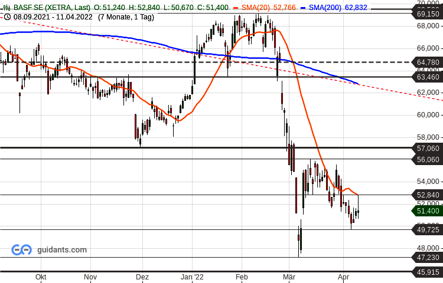Click the 64,780 dashed line price tag
443x283 pixels.
pyautogui.click(x=428, y=62)
